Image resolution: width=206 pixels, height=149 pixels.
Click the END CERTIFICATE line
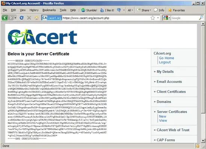pyautogui.click(x=27, y=139)
